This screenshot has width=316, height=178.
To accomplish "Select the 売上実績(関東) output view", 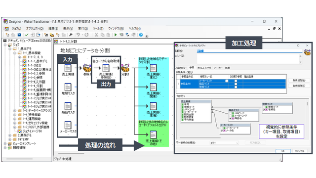I will pyautogui.click(x=153, y=87).
